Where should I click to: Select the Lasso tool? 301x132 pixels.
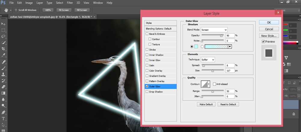click(x=3, y=36)
